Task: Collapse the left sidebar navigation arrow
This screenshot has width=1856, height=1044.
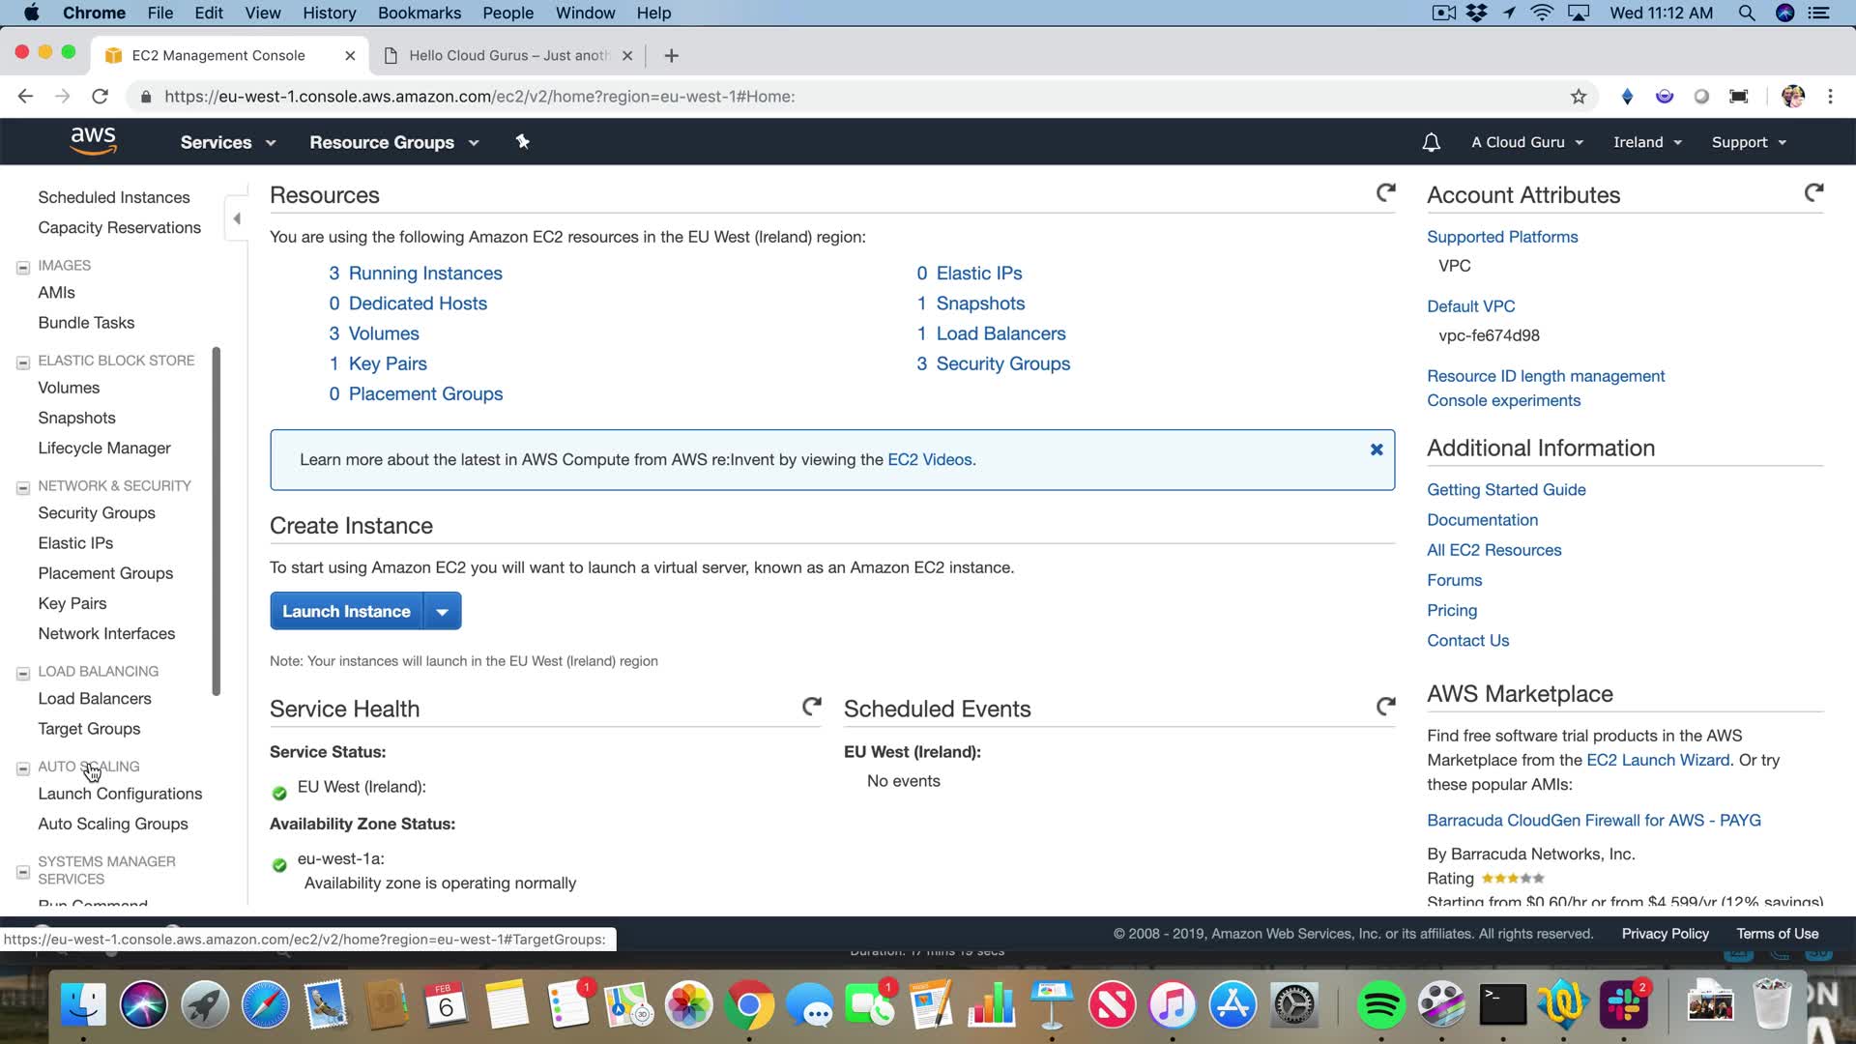Action: [236, 218]
